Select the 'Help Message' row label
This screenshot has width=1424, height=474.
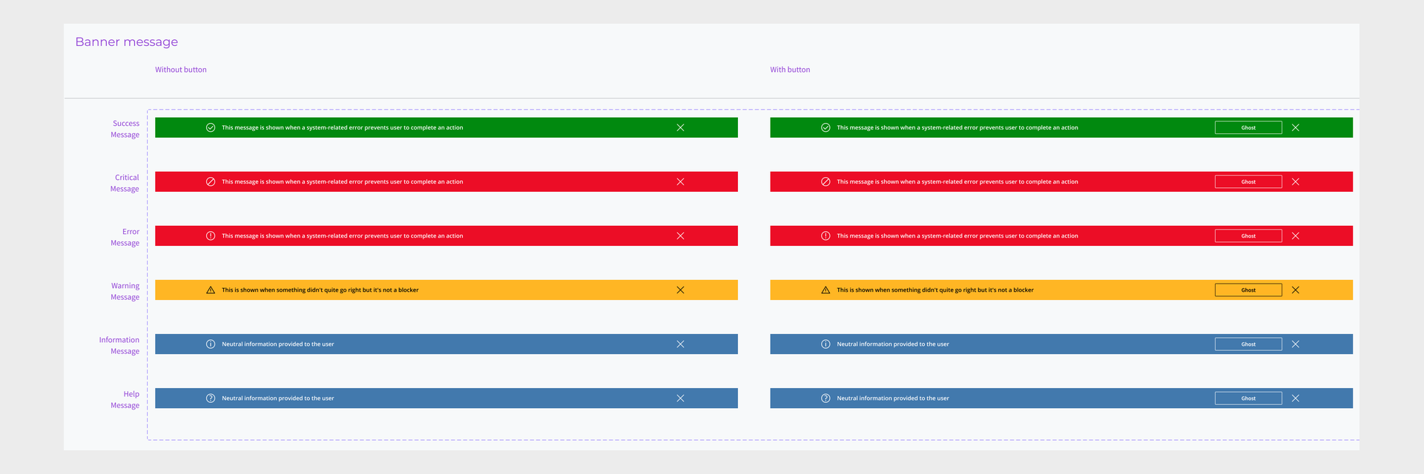tap(125, 399)
